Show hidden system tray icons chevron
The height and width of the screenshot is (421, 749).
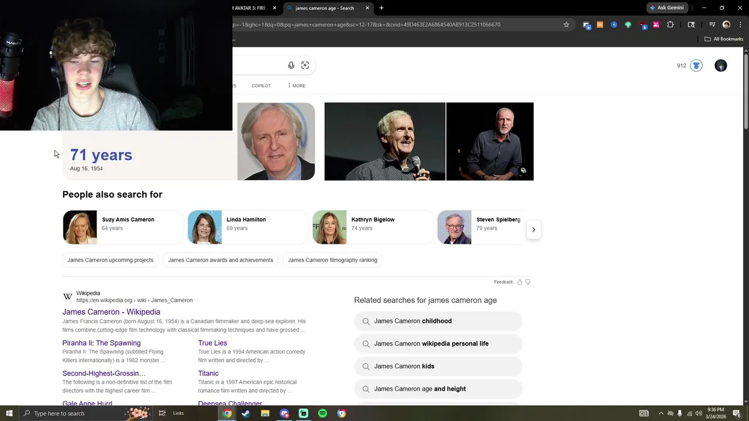661,413
